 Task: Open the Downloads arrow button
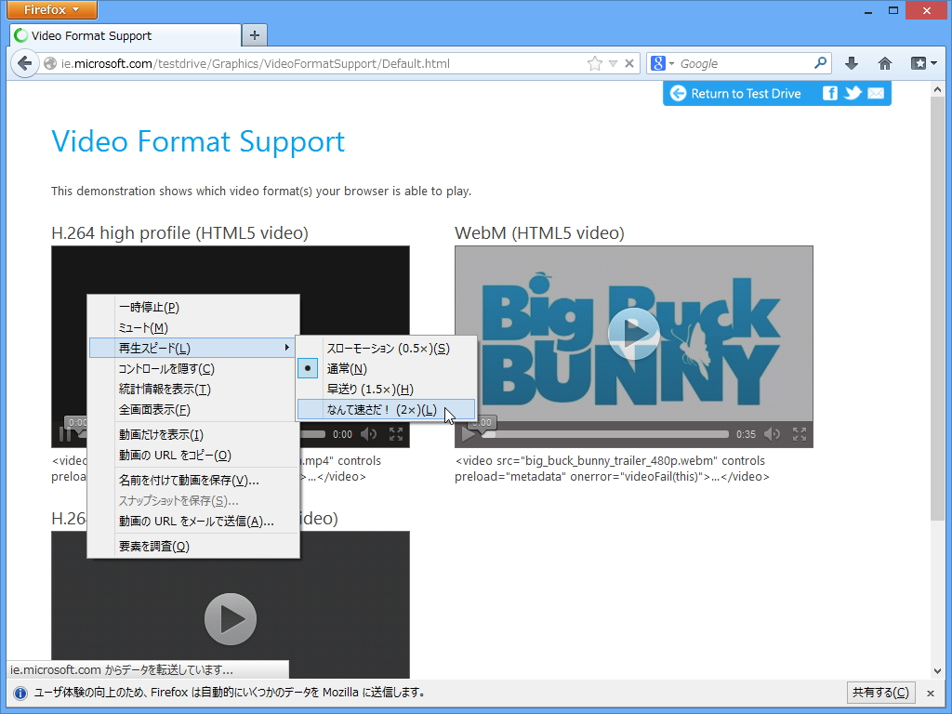click(852, 63)
